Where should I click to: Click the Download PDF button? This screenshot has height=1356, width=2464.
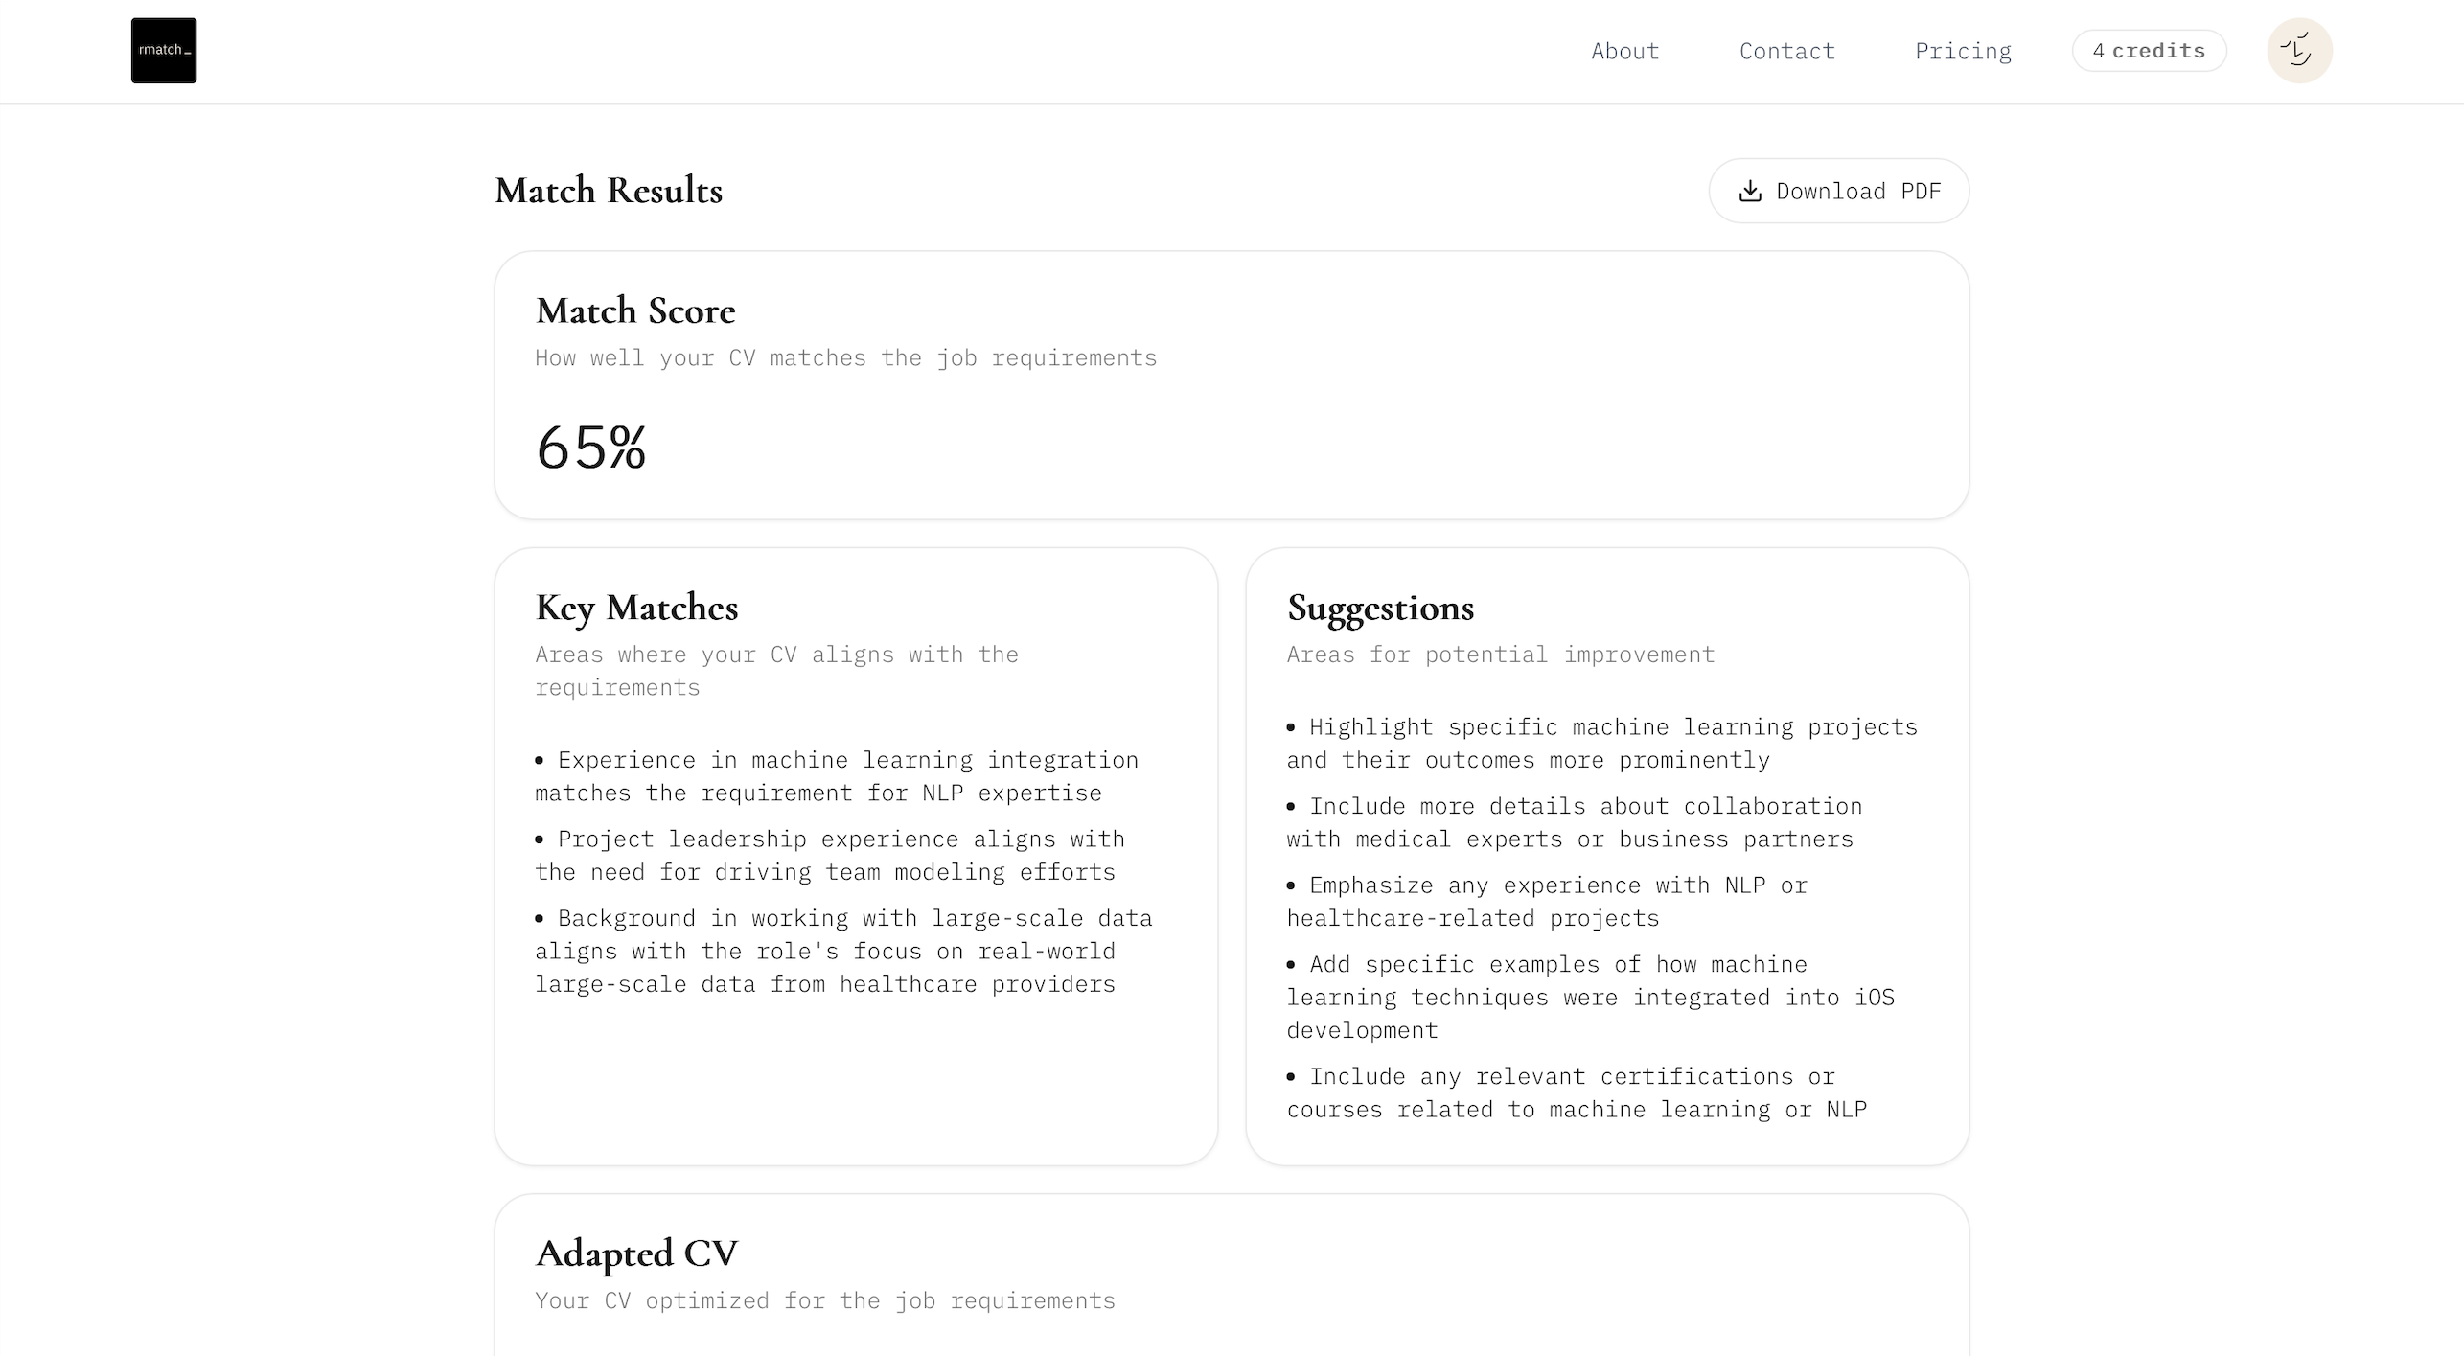[x=1838, y=191]
